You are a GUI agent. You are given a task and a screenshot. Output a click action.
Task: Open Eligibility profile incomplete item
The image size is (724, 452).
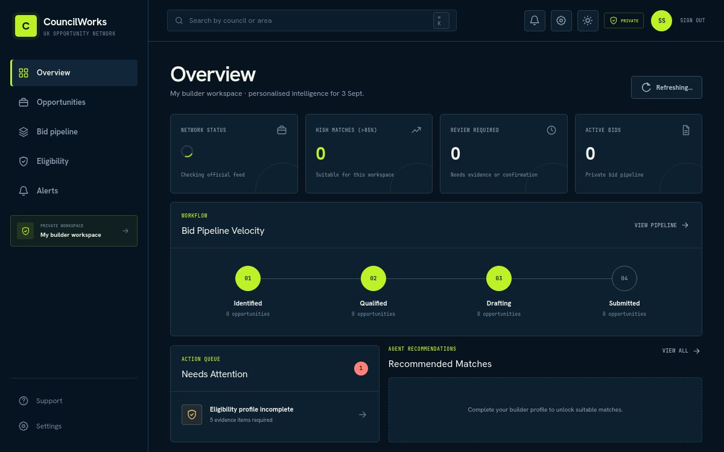(275, 415)
